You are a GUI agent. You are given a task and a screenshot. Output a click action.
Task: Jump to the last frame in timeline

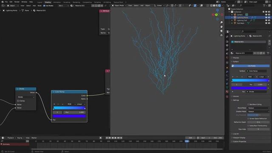click(121, 138)
